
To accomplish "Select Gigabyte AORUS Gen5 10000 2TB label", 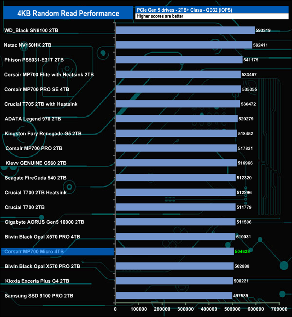I will coord(44,222).
